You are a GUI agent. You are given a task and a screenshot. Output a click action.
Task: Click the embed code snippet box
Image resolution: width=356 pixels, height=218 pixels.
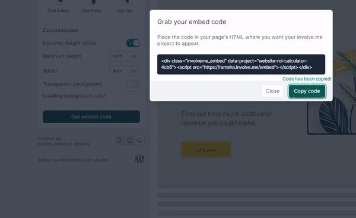(241, 64)
